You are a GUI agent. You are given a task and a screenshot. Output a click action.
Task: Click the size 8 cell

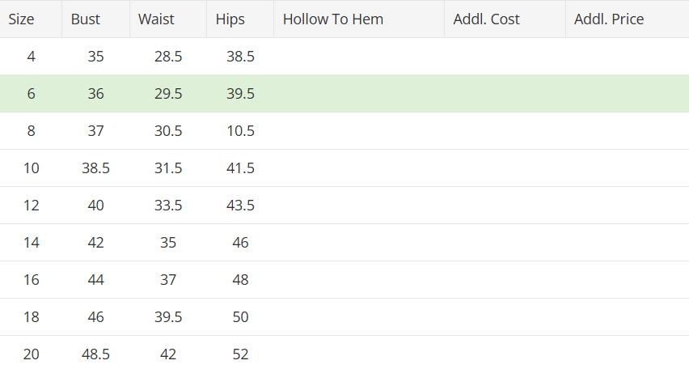(x=31, y=130)
